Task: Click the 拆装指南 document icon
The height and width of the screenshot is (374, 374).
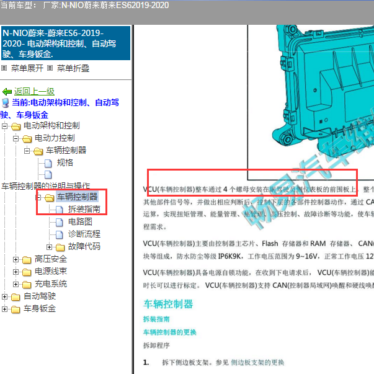Action: coord(60,210)
